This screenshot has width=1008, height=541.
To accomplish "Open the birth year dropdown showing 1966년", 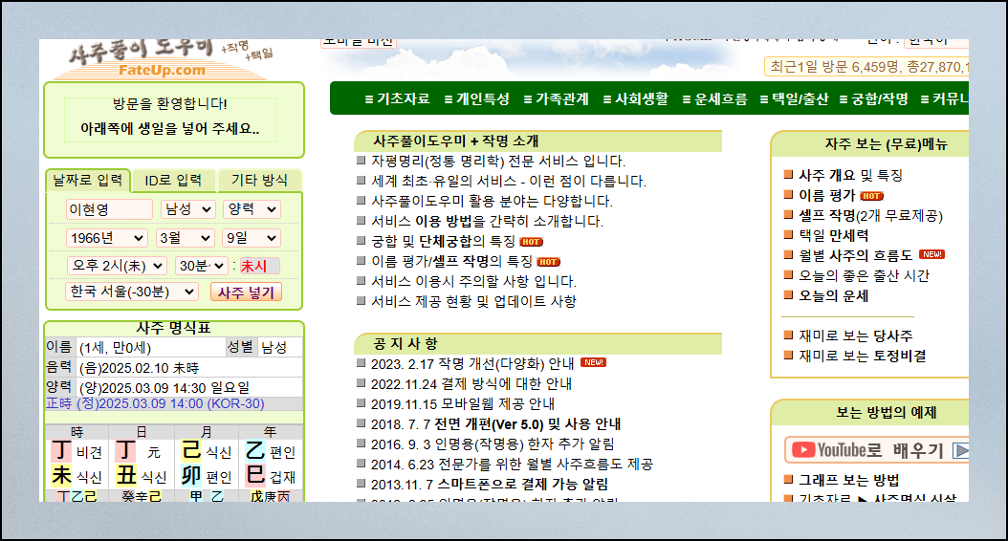I will point(107,238).
